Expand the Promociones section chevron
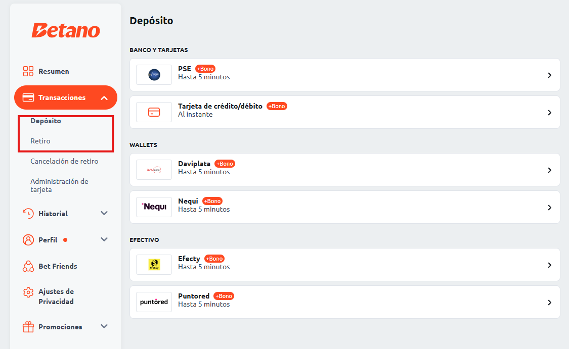569x349 pixels. (104, 326)
